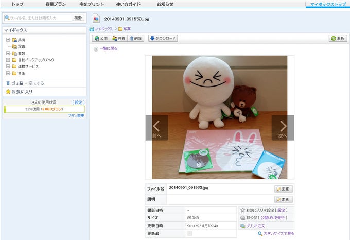Go to 写真 breadcrumb folder
Viewport: 350px width, 240px height.
(125, 29)
